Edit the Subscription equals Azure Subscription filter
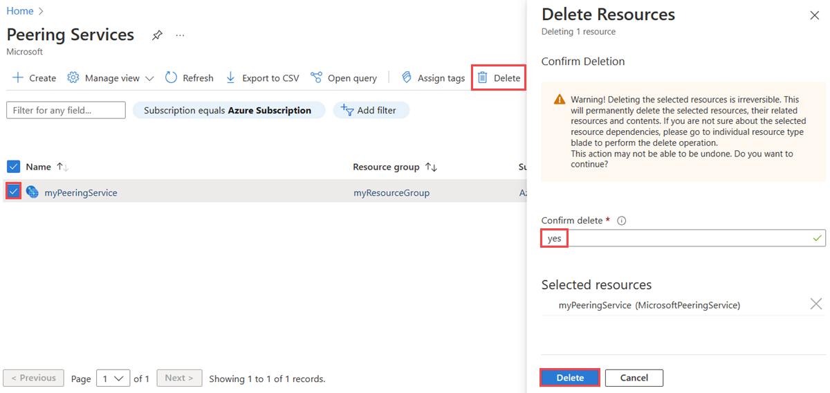 228,110
